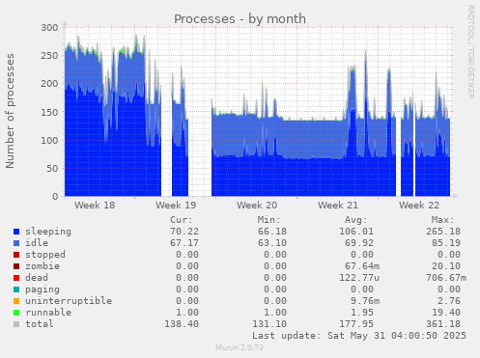Click the 50 y-axis value
Image resolution: width=480 pixels, height=358 pixels.
coord(52,169)
